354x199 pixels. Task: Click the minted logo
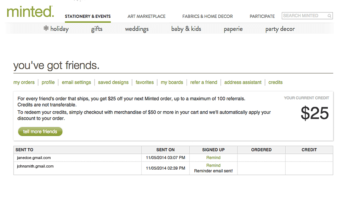pyautogui.click(x=30, y=11)
